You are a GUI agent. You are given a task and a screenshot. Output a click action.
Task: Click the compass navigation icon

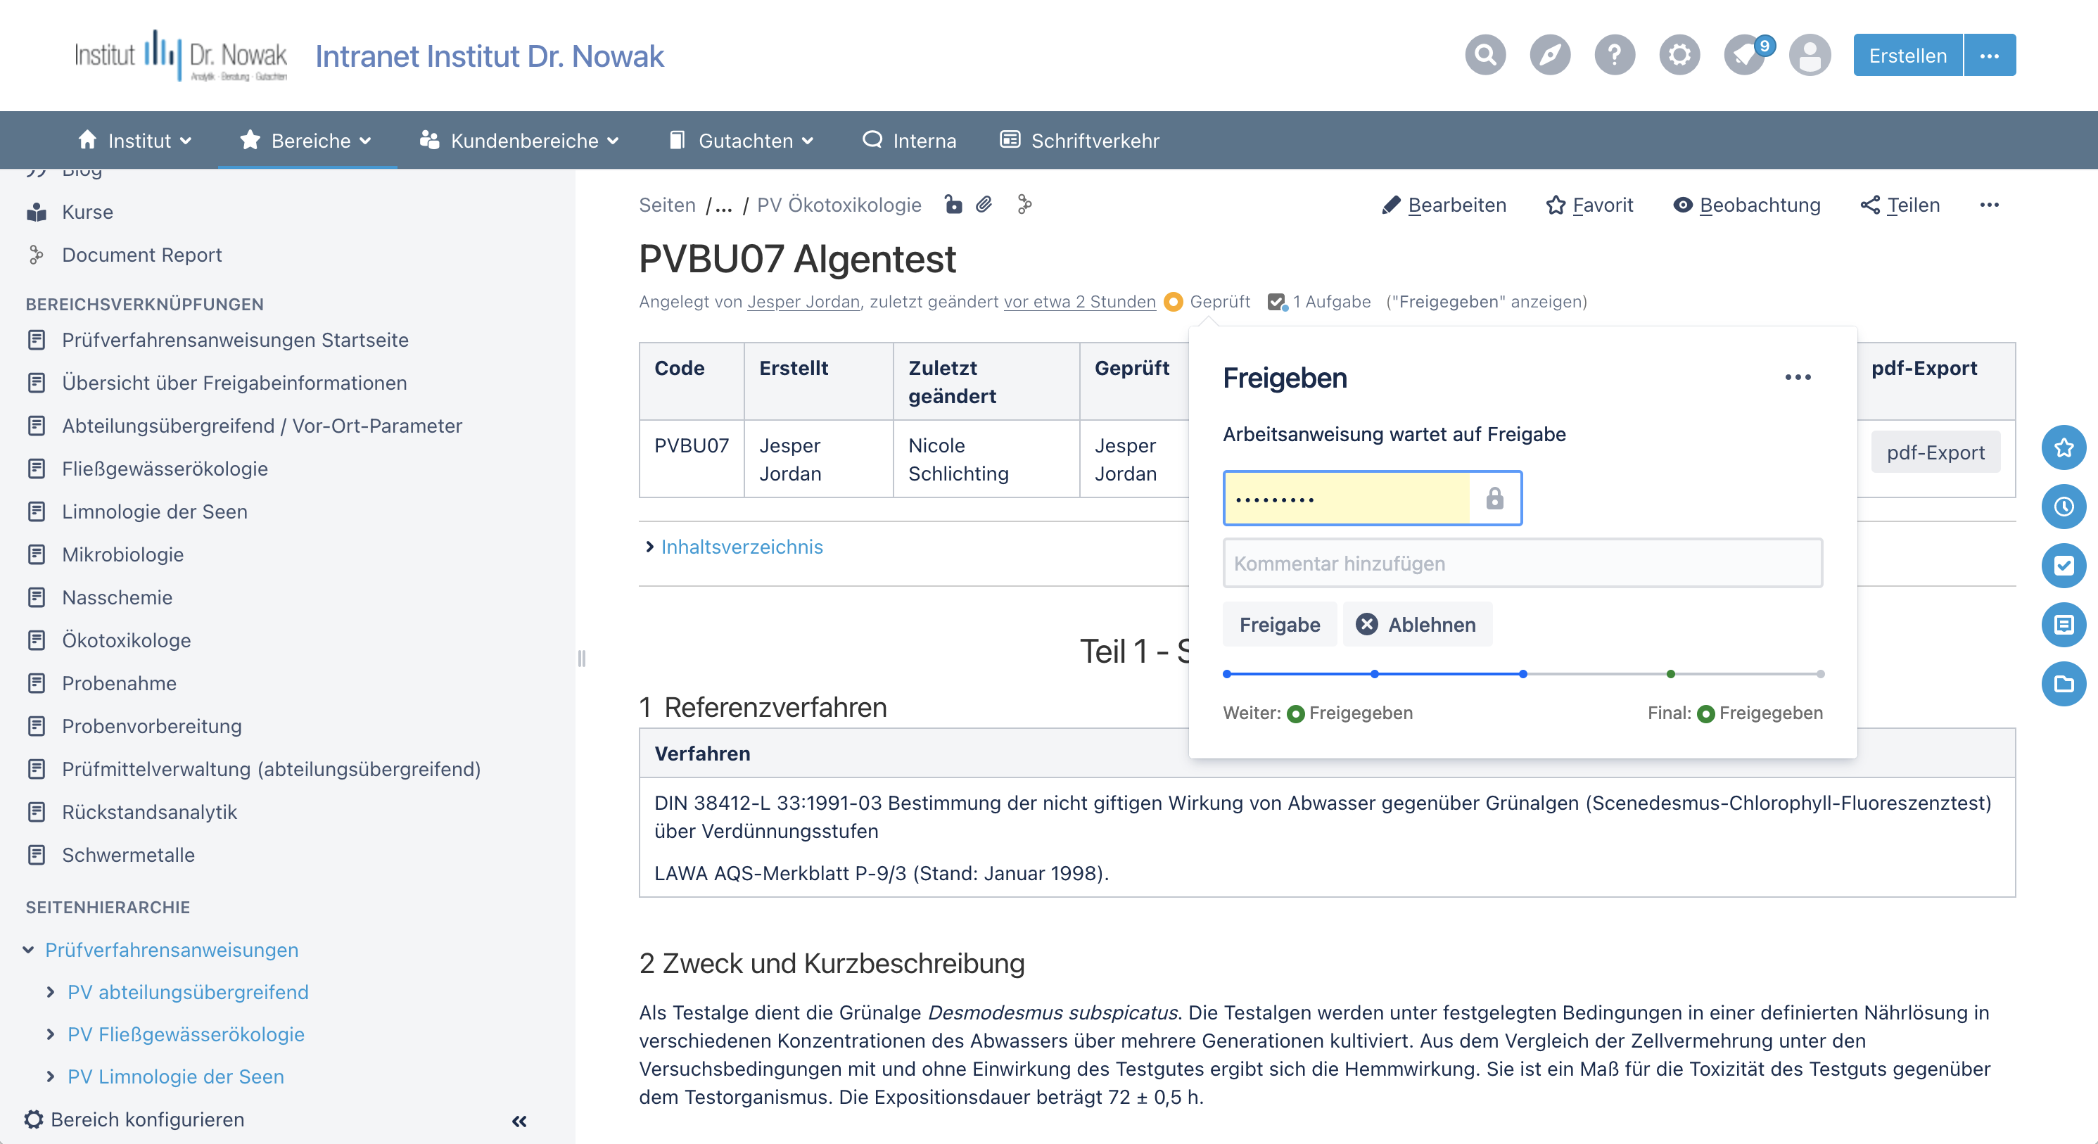tap(1550, 56)
